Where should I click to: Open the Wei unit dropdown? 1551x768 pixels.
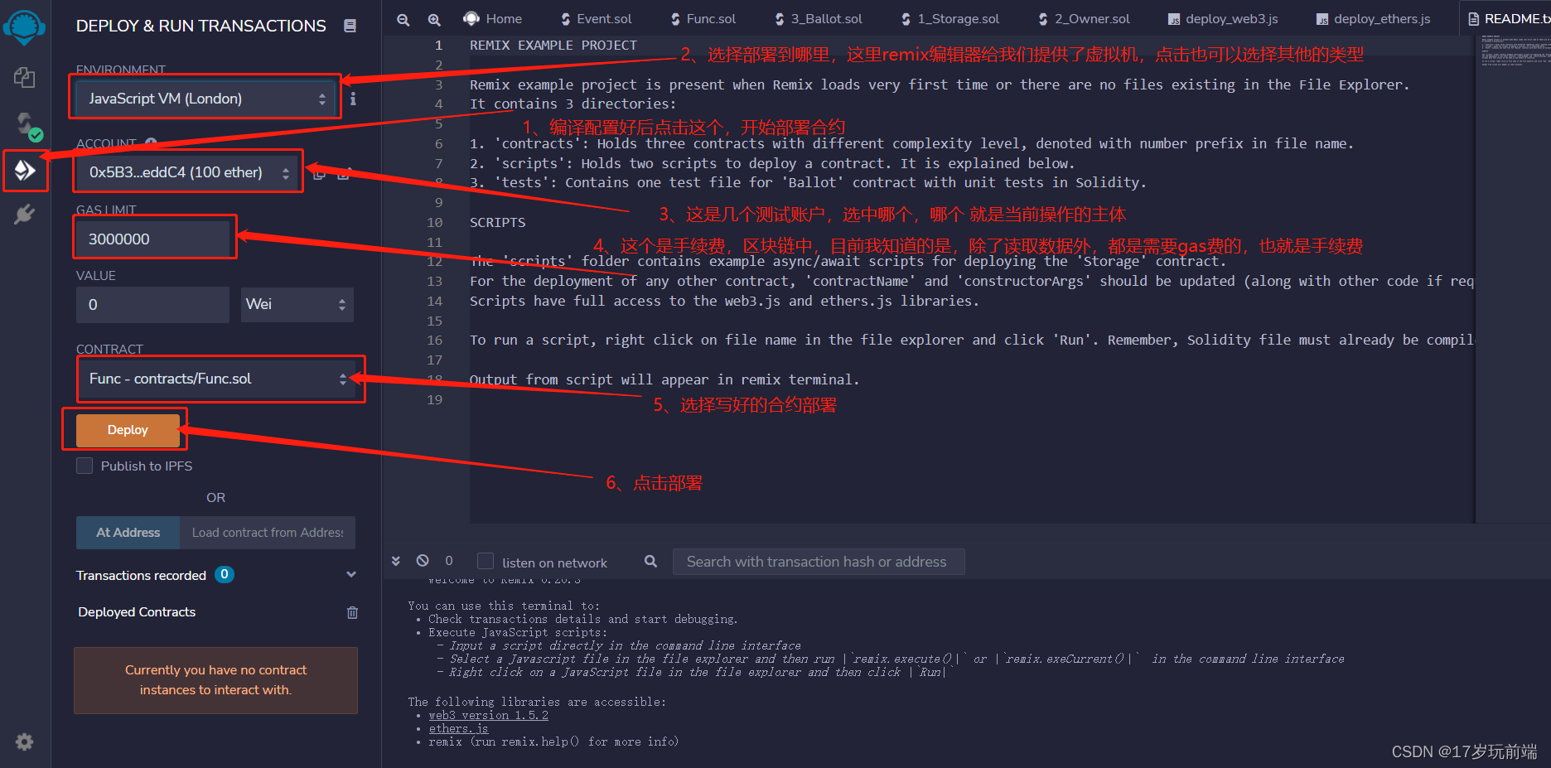coord(297,304)
